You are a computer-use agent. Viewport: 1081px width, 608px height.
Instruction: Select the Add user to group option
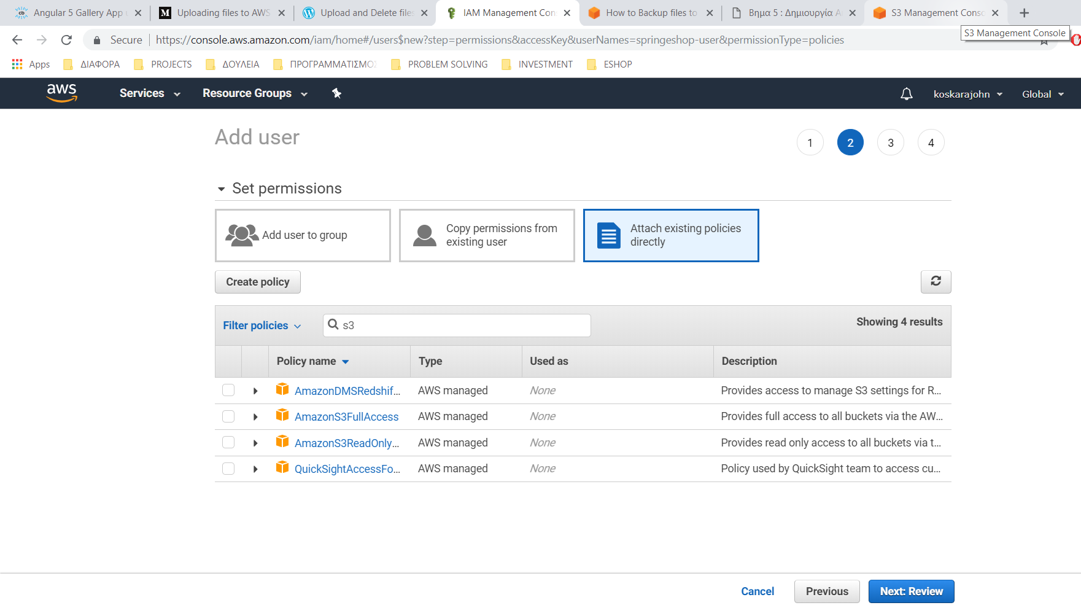[x=303, y=235]
